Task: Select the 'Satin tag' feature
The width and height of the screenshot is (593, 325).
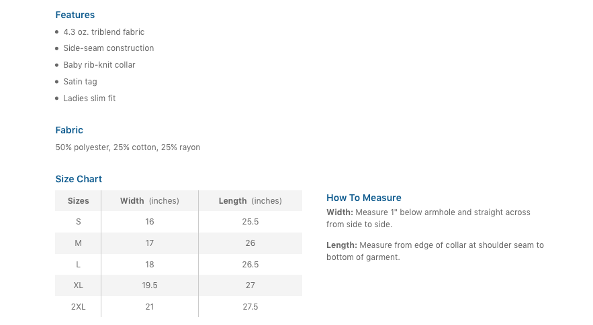Action: pos(80,82)
